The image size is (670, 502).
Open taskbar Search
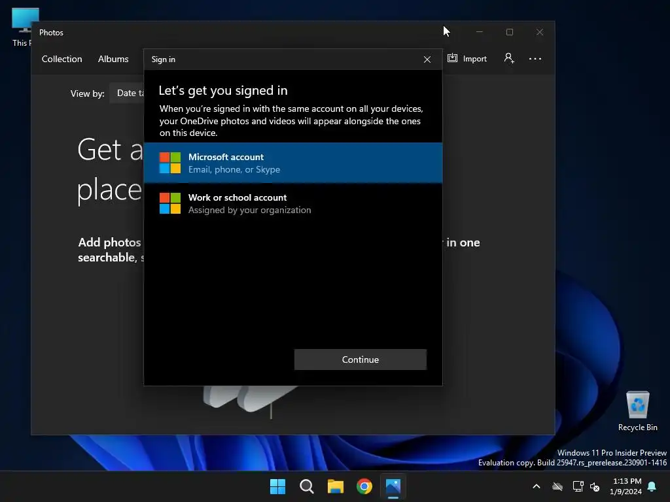306,486
